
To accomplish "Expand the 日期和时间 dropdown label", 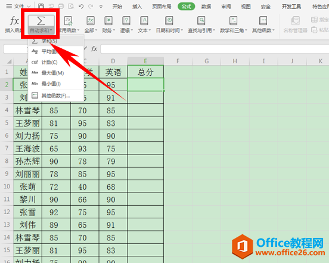I will [x=169, y=30].
